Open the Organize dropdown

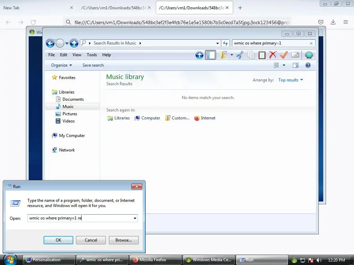click(x=62, y=65)
